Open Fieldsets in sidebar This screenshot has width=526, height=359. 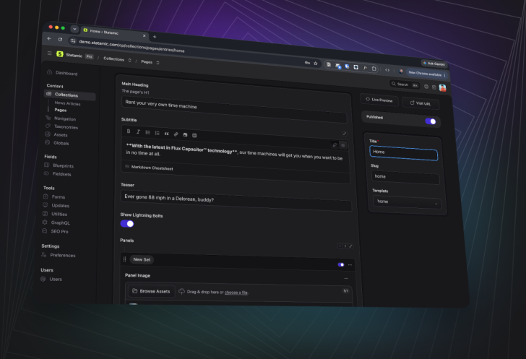click(x=57, y=174)
